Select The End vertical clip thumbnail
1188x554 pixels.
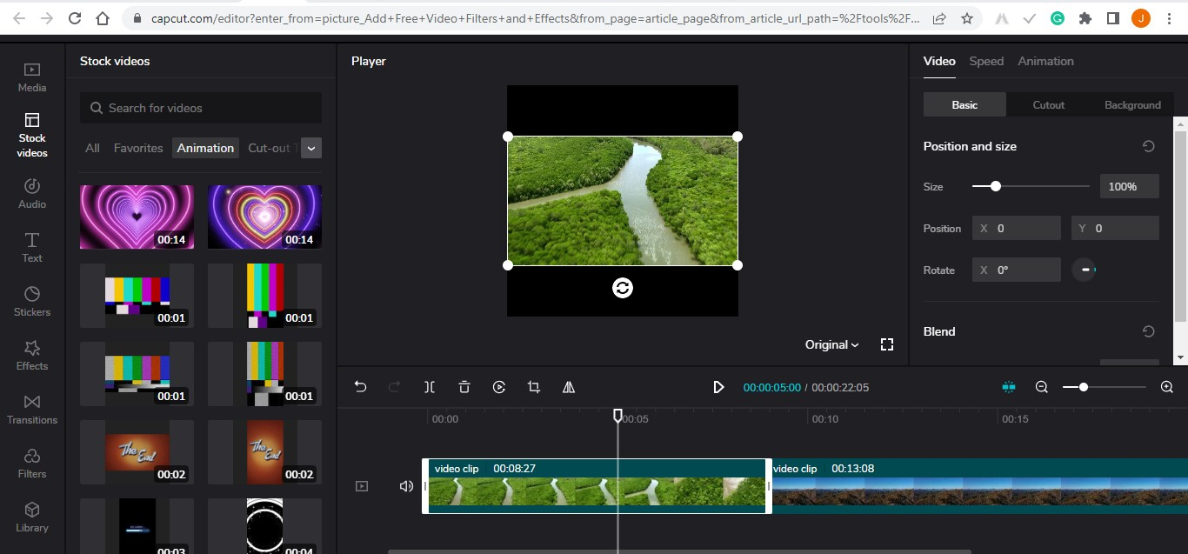[264, 452]
